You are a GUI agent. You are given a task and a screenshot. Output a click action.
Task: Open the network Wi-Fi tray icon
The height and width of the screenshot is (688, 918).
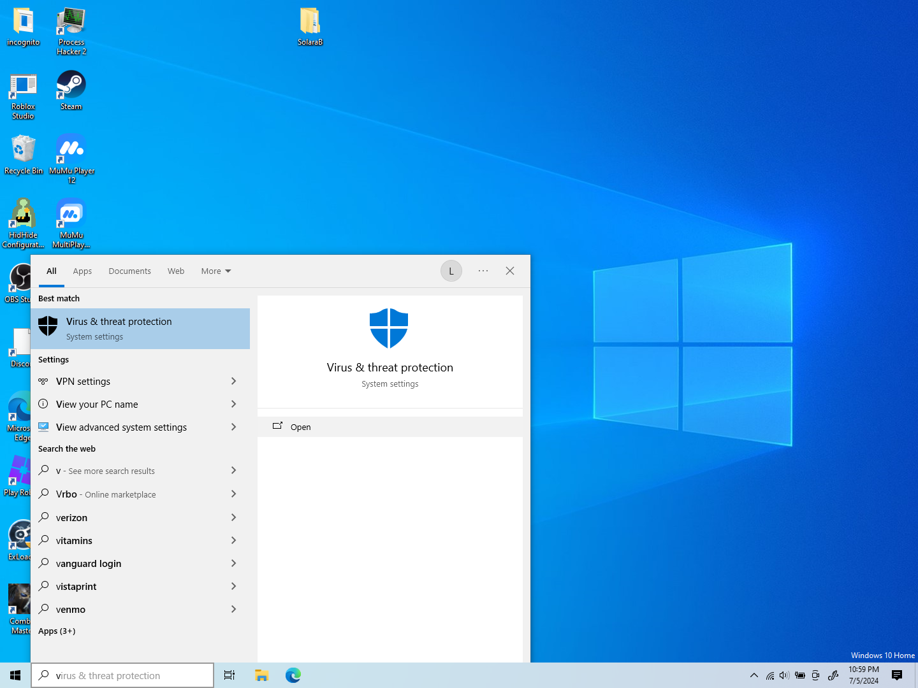click(x=770, y=675)
